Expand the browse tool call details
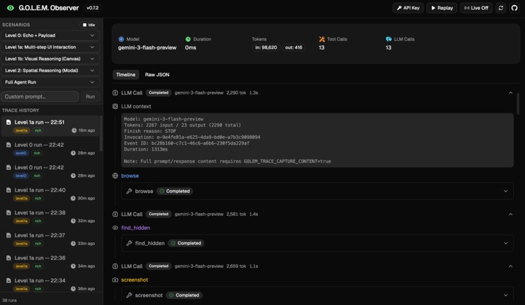The height and width of the screenshot is (305, 525). (x=505, y=191)
